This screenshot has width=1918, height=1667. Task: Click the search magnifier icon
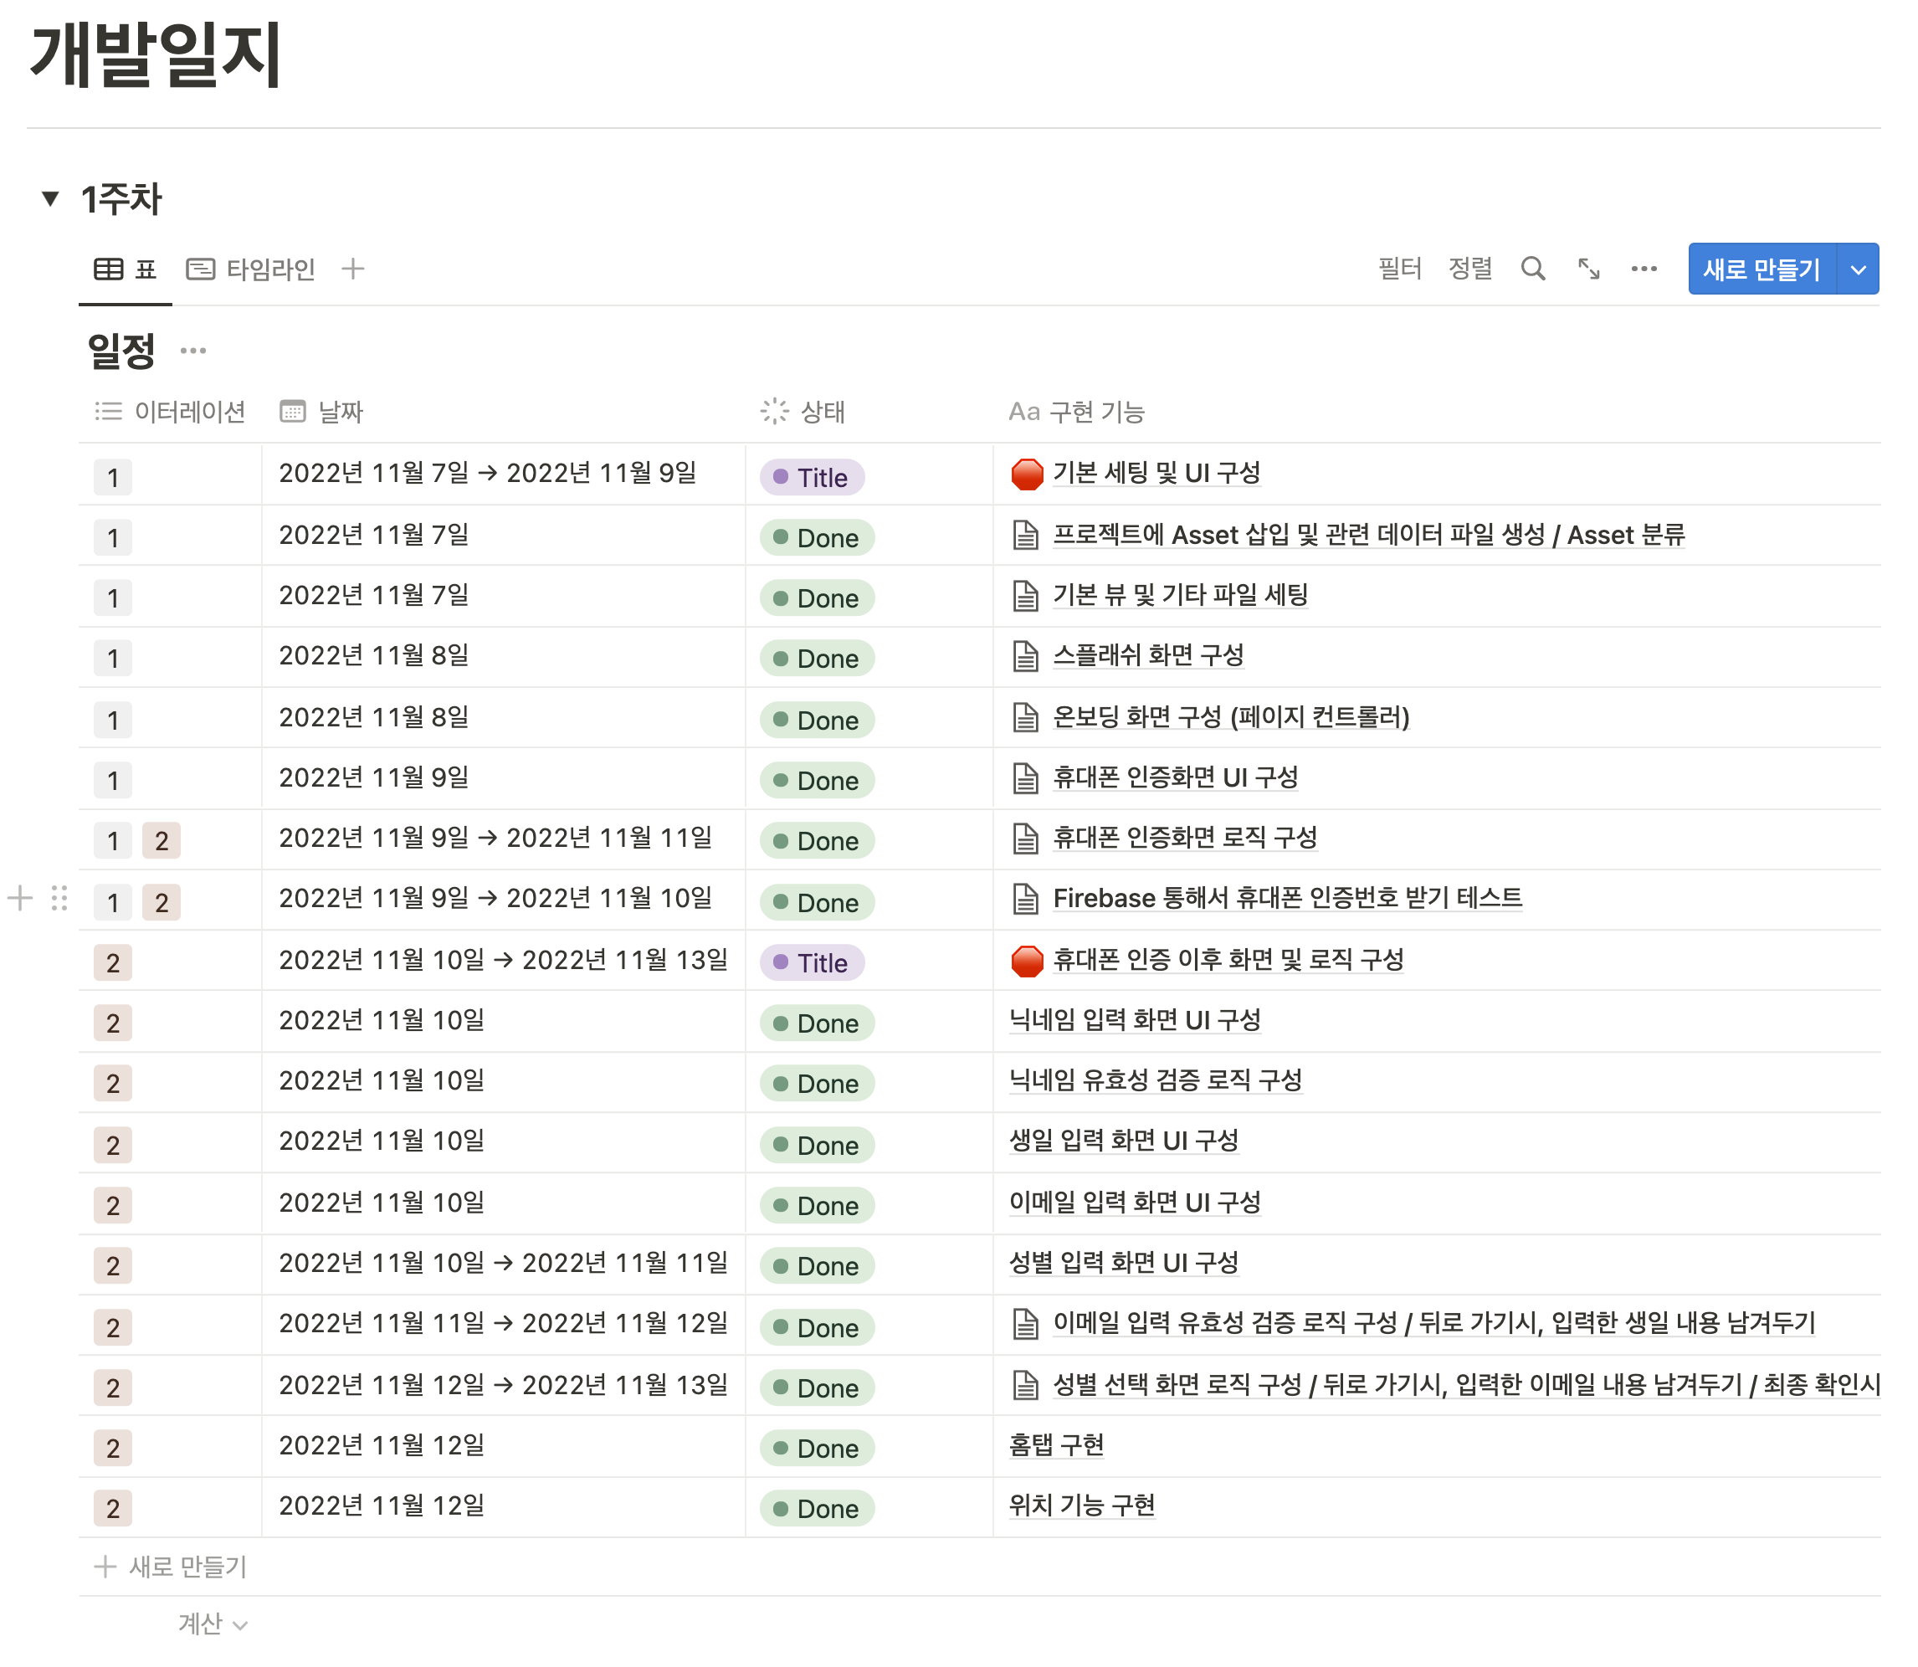point(1532,269)
